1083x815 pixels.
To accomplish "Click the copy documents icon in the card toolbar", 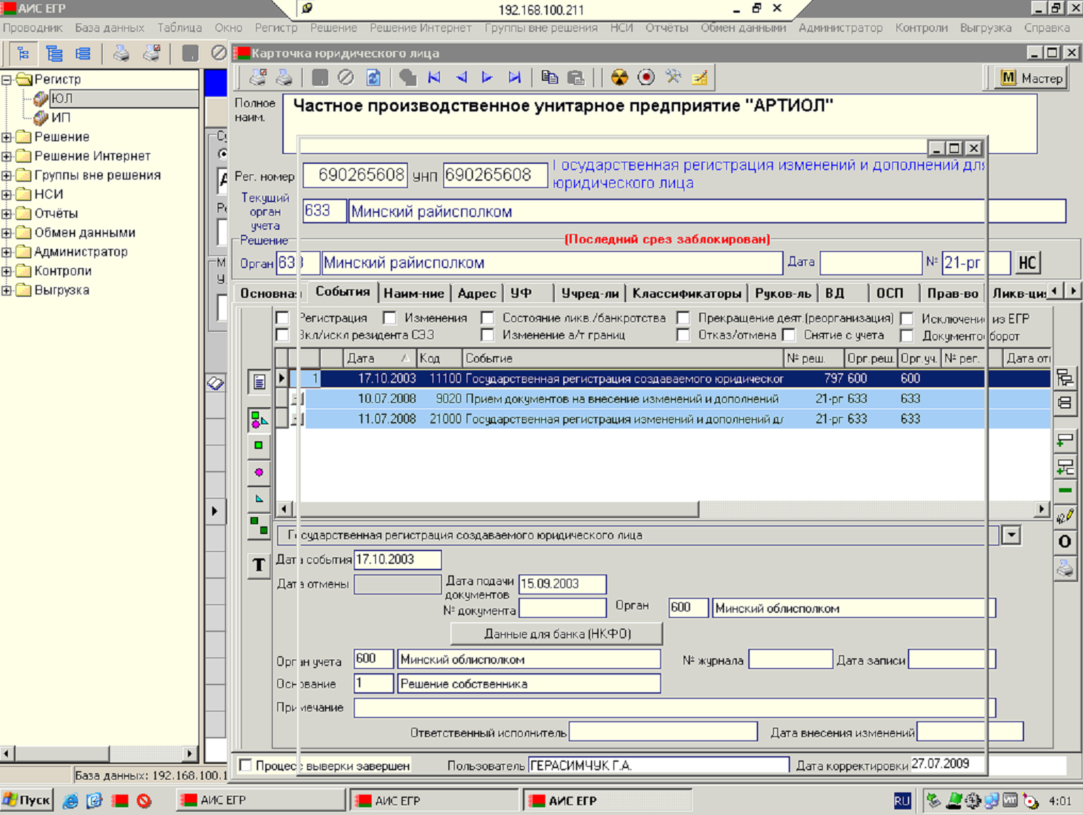I will [x=549, y=77].
